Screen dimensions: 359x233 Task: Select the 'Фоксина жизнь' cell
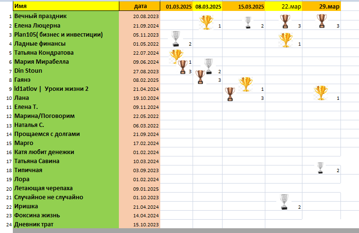point(66,215)
